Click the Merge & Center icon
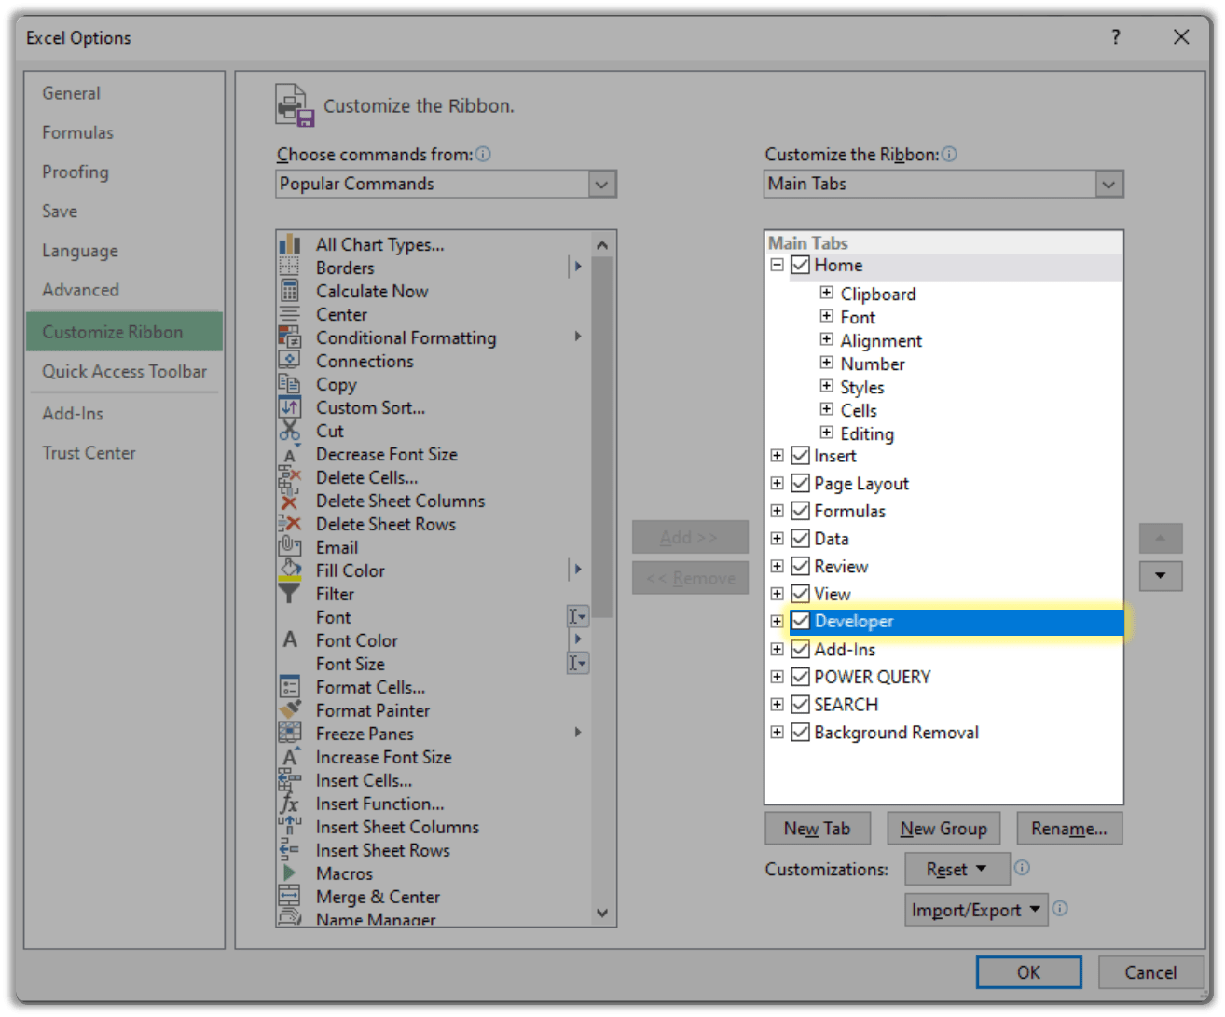 coord(289,896)
